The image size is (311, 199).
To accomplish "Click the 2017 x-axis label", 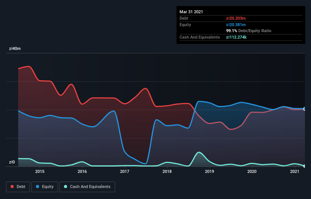I will point(125,171).
